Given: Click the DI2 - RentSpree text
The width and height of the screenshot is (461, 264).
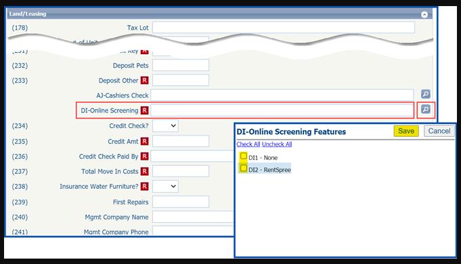Looking at the screenshot, I should click(x=269, y=170).
